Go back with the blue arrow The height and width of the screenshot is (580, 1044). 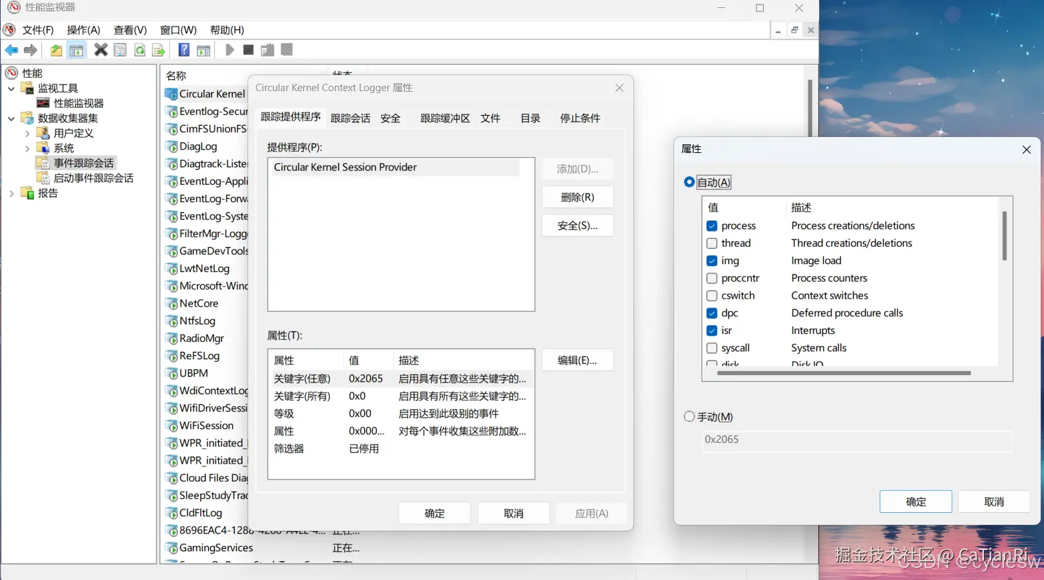pyautogui.click(x=11, y=50)
